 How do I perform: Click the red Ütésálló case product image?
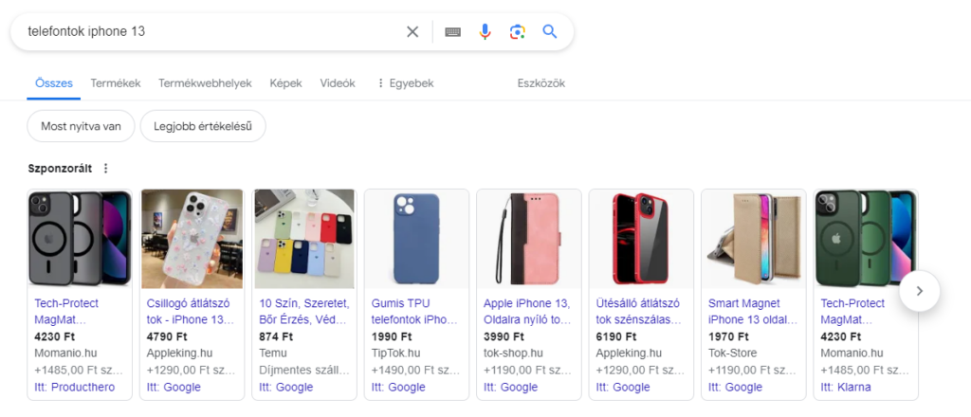(641, 239)
